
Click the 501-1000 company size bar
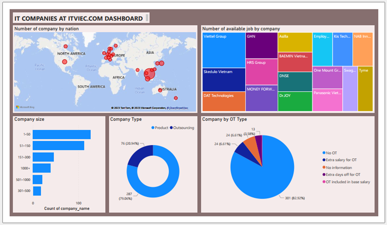tap(38, 179)
